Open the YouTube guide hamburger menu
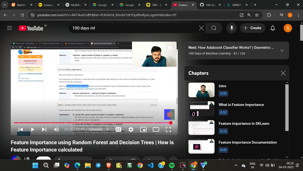The image size is (303, 171). (x=10, y=28)
